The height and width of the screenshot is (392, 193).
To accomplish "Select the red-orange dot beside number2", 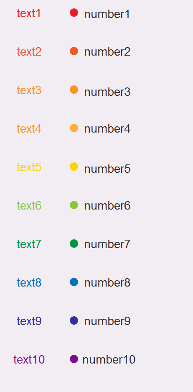I will point(74,51).
